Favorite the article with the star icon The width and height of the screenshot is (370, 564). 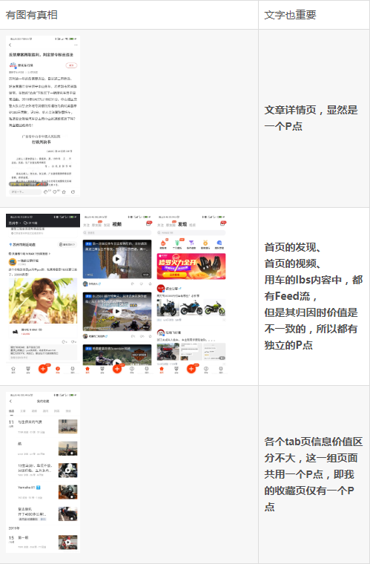point(64,191)
